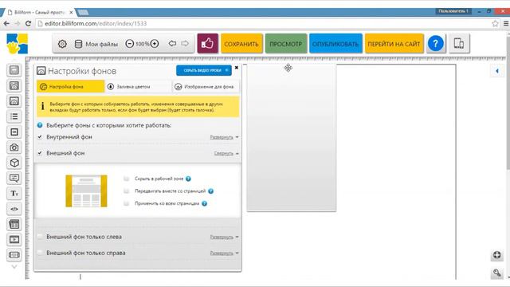Enable Применить ко всем страницам checkbox
This screenshot has height=287, width=510.
126,203
